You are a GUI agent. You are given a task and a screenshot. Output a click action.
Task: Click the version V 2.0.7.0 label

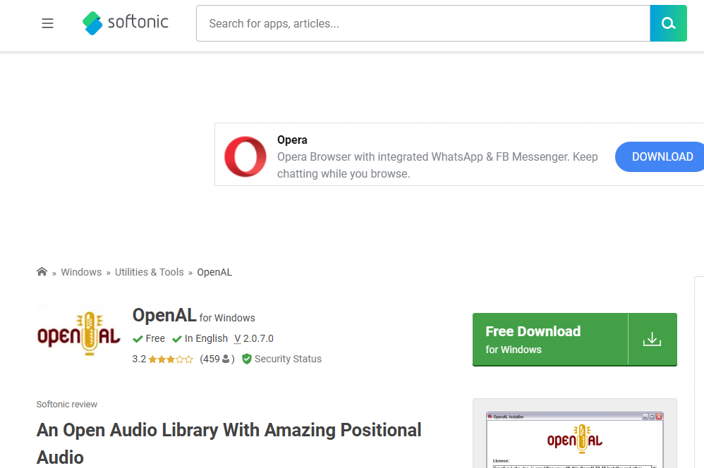254,338
